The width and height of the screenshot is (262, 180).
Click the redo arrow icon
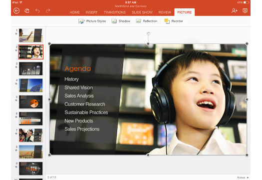(48, 10)
